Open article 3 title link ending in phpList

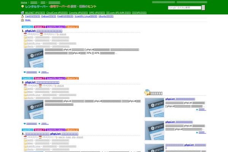coord(52,134)
